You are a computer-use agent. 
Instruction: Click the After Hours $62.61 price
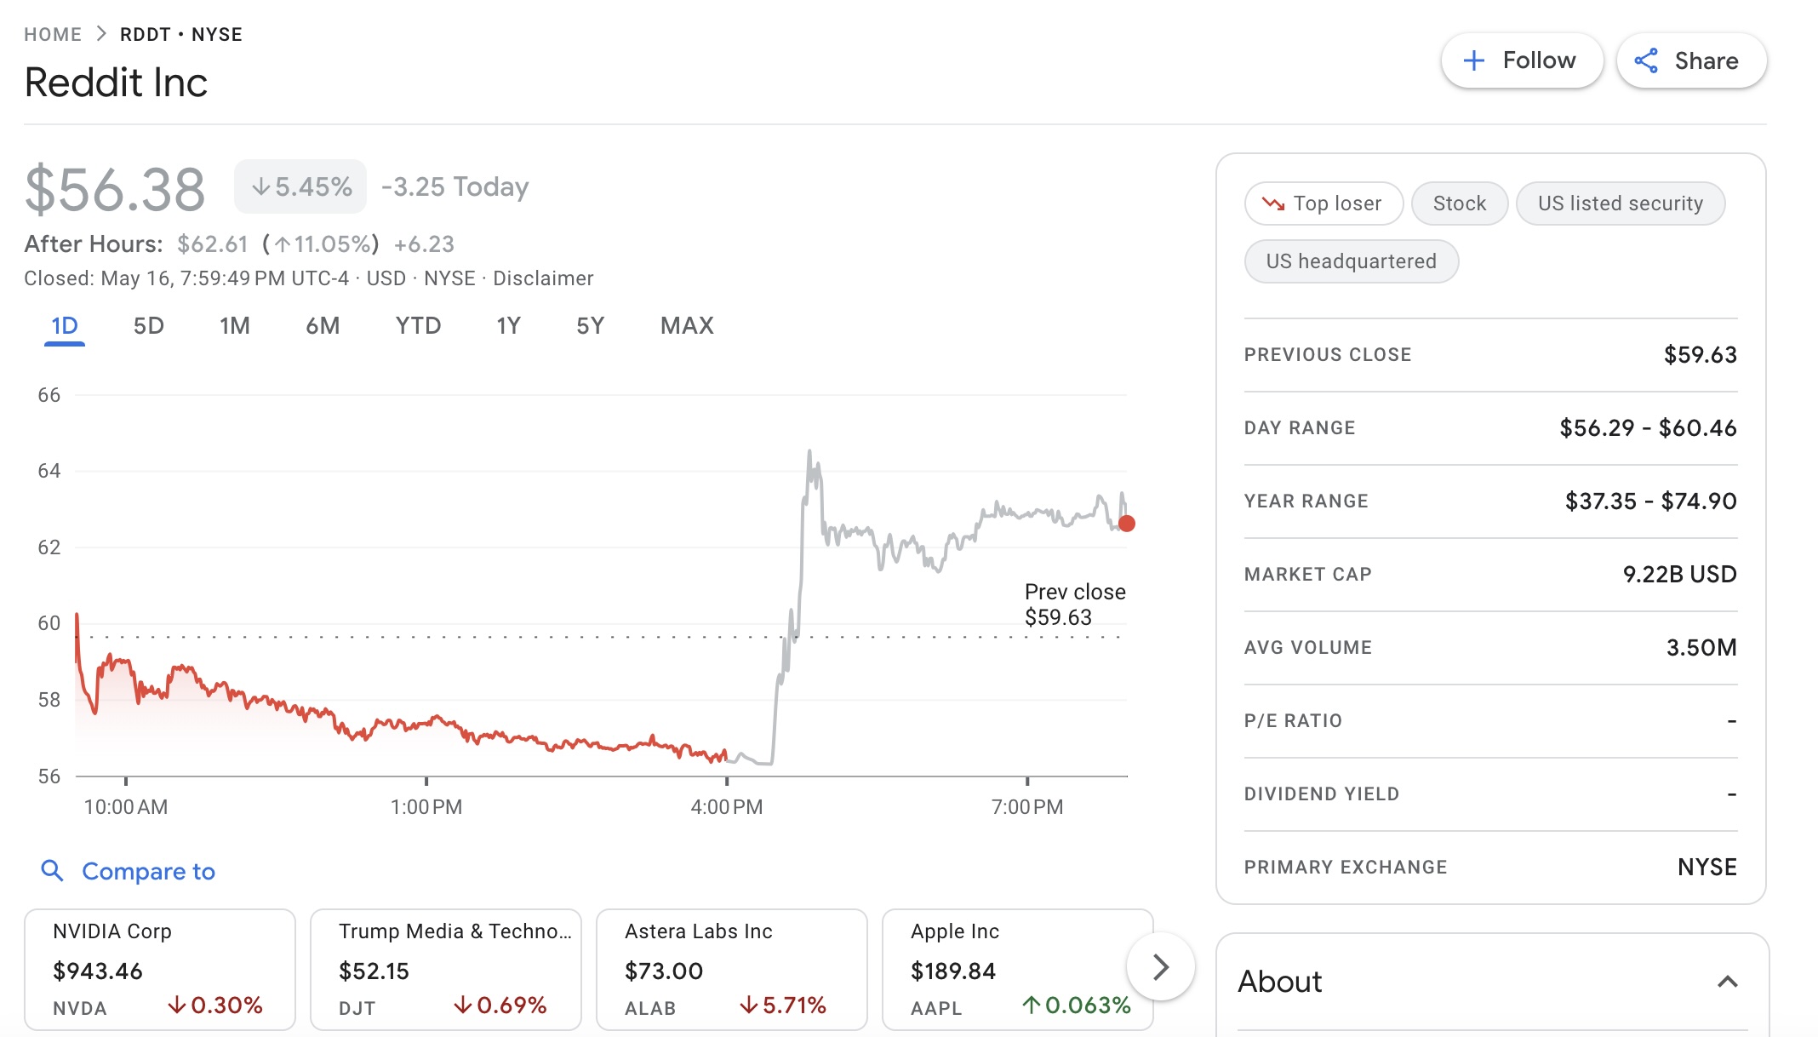coord(213,244)
